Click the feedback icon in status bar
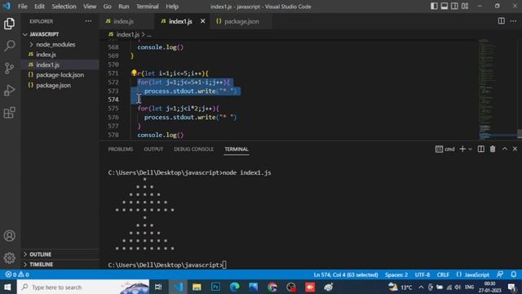 coord(500,274)
